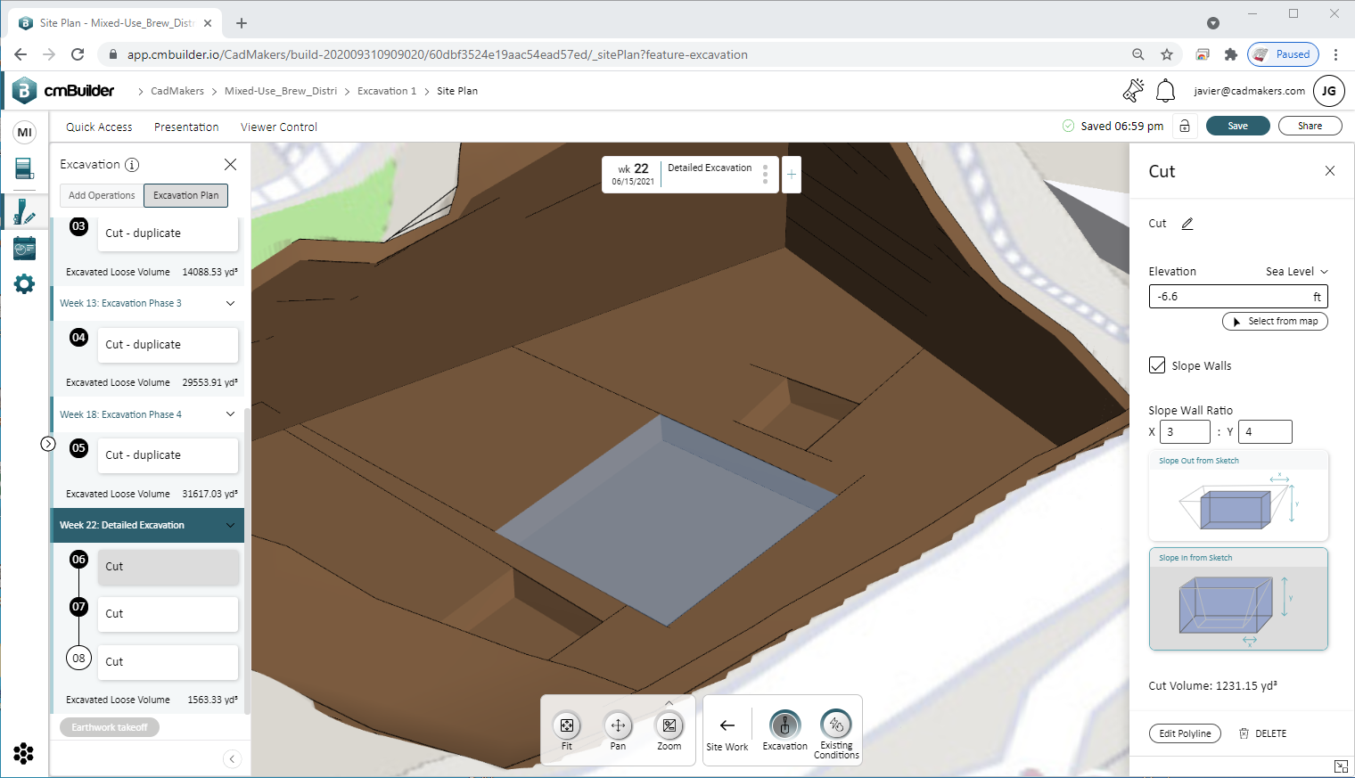Screen dimensions: 1355x778
Task: Click the Slope Wall Ratio X field
Action: 1185,431
